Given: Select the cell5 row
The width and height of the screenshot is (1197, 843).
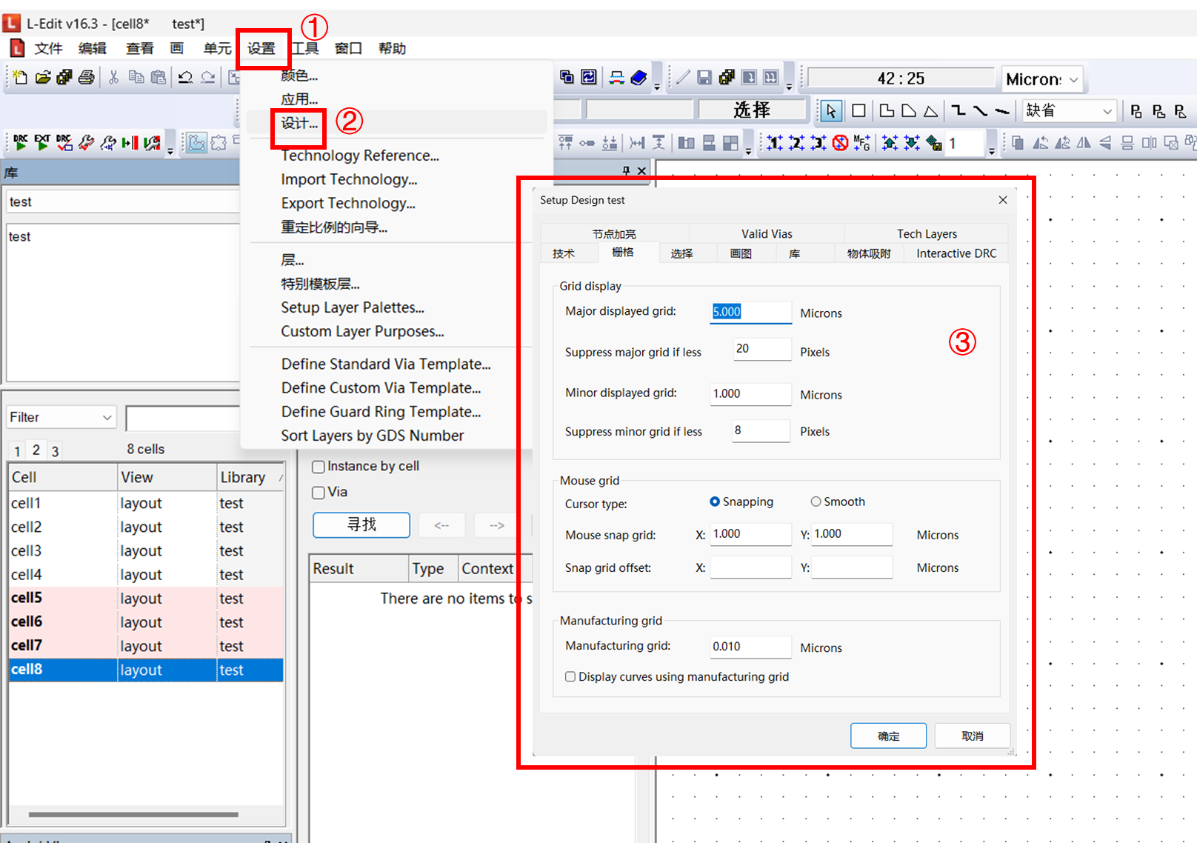Looking at the screenshot, I should (146, 598).
